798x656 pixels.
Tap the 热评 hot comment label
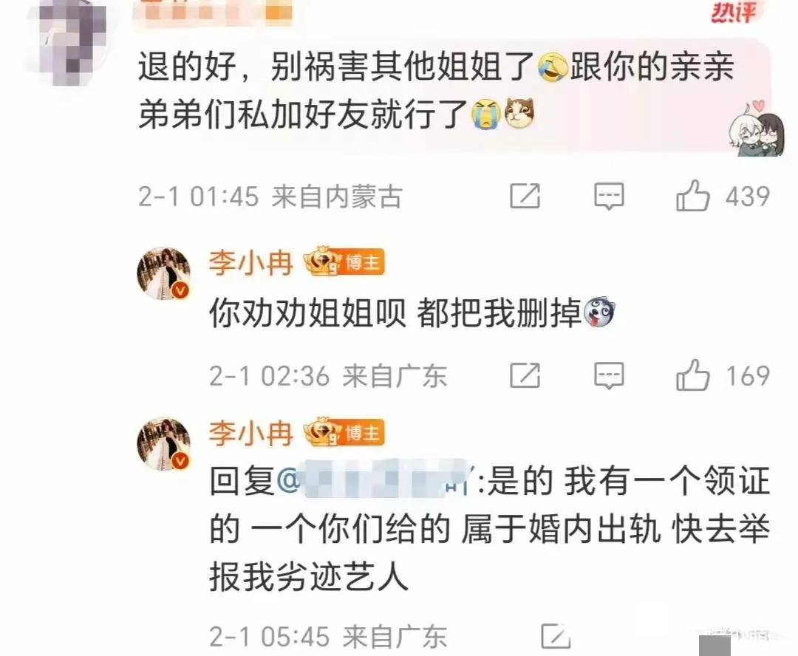[x=734, y=13]
